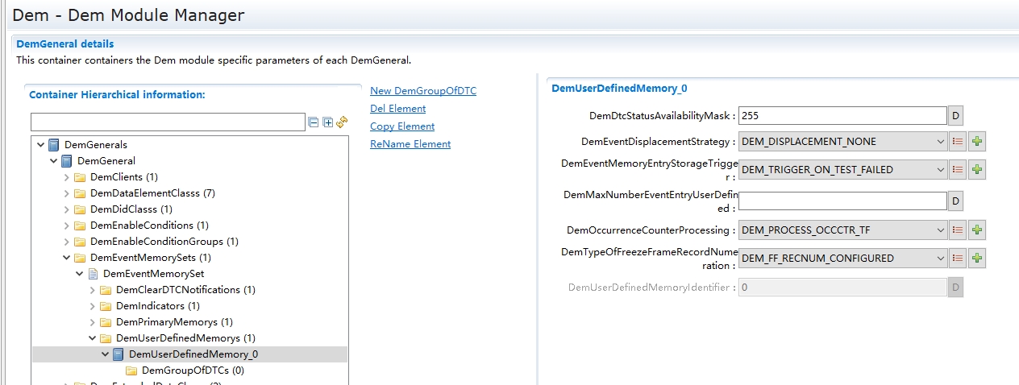This screenshot has height=385, width=1019.
Task: Click the ReName Element link
Action: pos(410,144)
